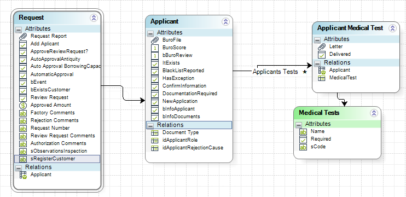Collapse the Applicant entity with its chevron button
406x197 pixels.
[x=225, y=22]
